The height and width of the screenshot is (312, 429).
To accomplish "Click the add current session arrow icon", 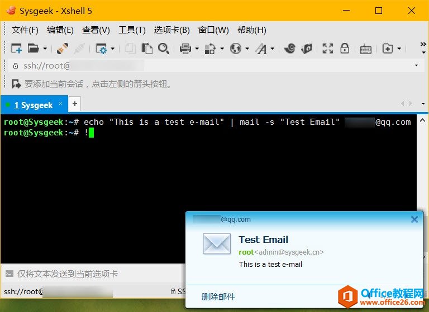I will (16, 84).
